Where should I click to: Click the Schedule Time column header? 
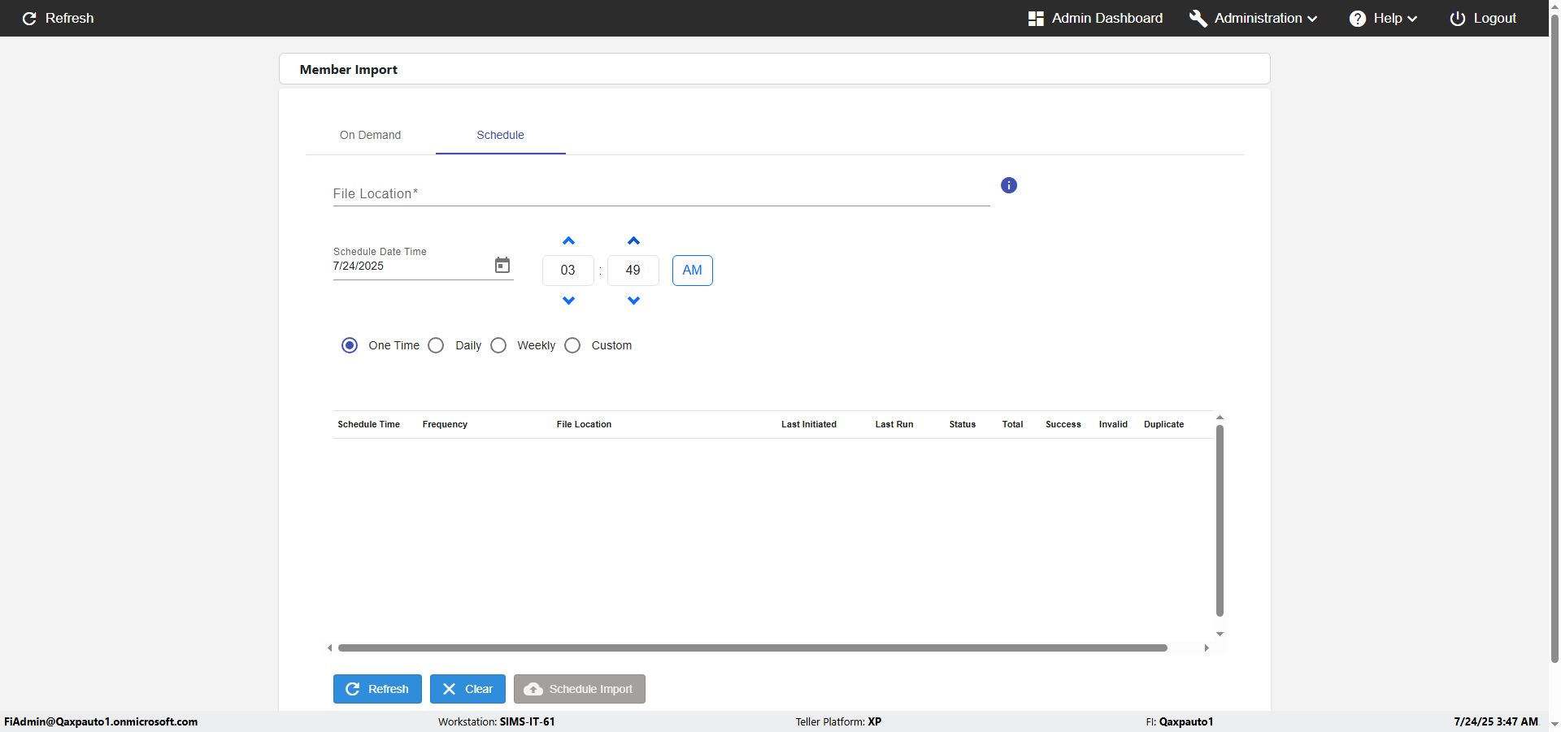coord(368,424)
